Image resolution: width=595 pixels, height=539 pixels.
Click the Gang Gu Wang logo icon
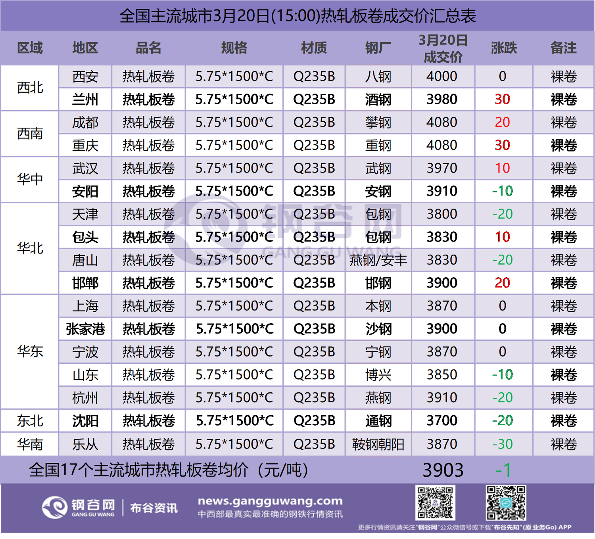pyautogui.click(x=55, y=507)
